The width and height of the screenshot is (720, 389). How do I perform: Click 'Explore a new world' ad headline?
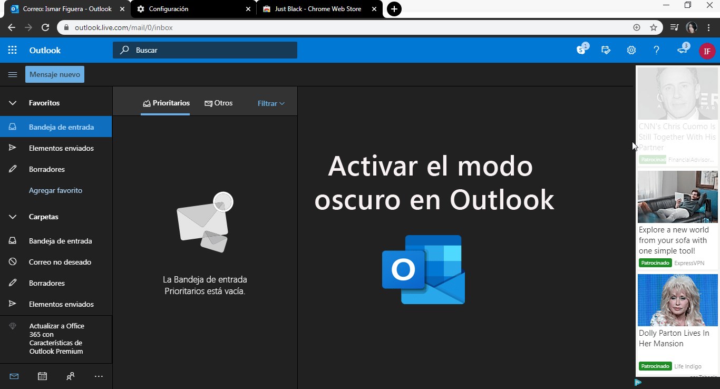tap(674, 240)
